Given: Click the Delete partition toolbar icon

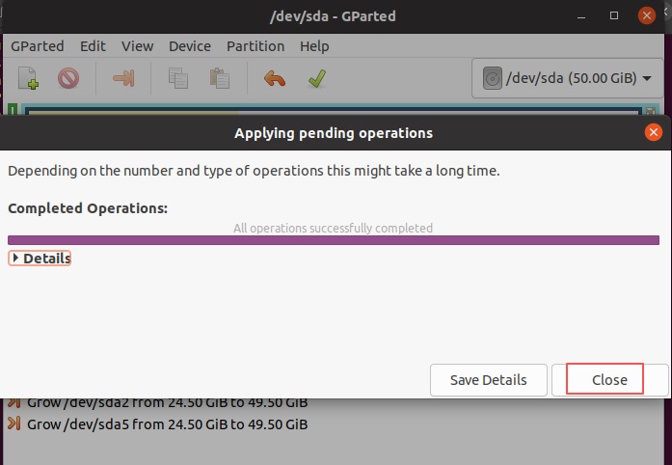Looking at the screenshot, I should pos(67,78).
